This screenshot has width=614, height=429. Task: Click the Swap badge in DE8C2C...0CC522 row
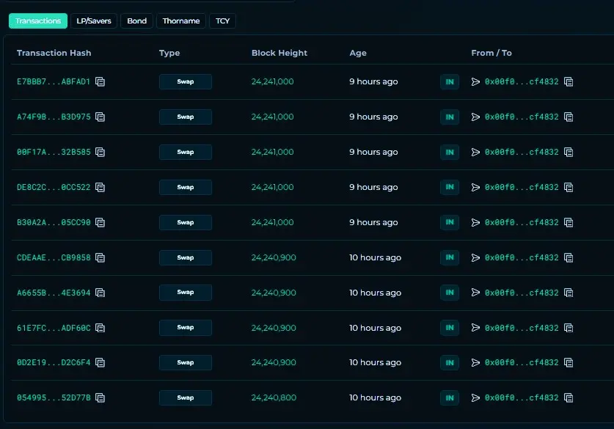click(x=186, y=188)
